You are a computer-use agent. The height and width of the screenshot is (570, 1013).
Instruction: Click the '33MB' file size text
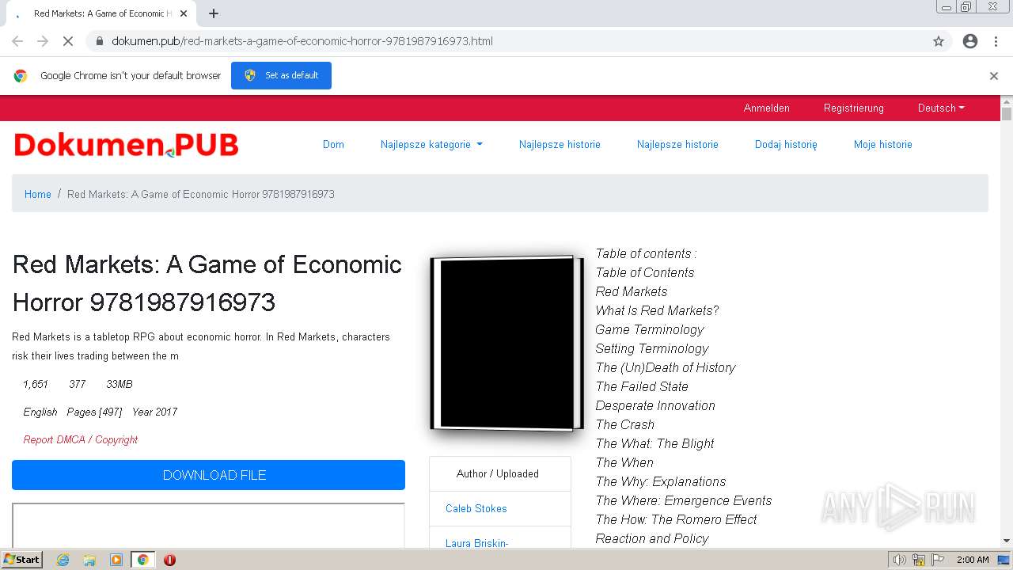tap(120, 384)
